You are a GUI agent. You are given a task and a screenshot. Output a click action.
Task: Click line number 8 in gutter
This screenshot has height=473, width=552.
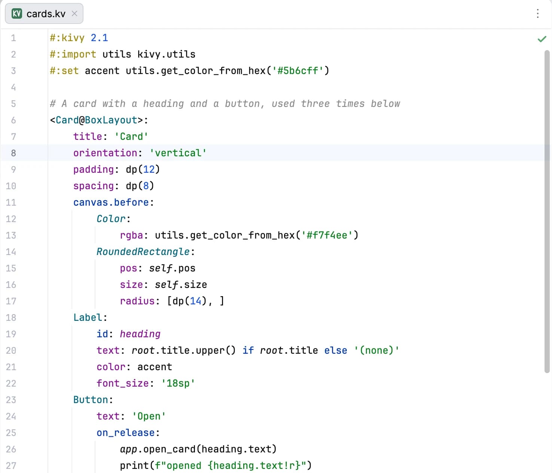click(x=13, y=153)
